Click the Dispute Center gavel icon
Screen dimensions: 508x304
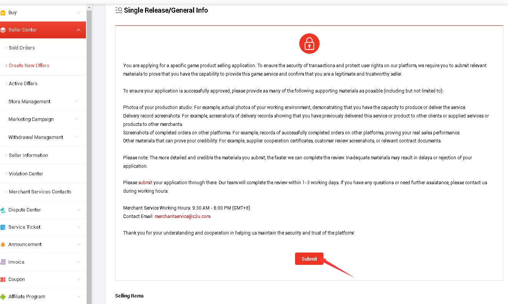coord(3,210)
